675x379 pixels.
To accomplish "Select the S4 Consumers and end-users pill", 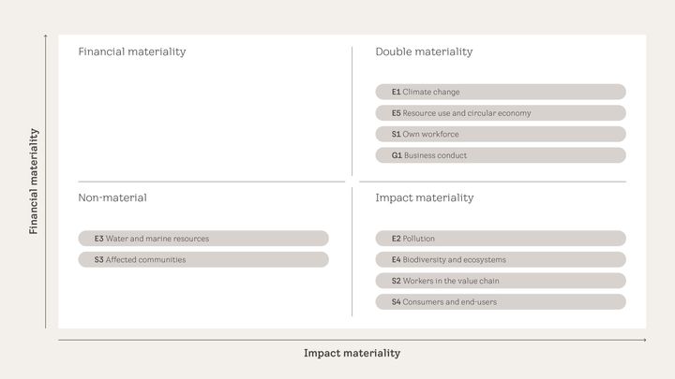I will click(501, 302).
